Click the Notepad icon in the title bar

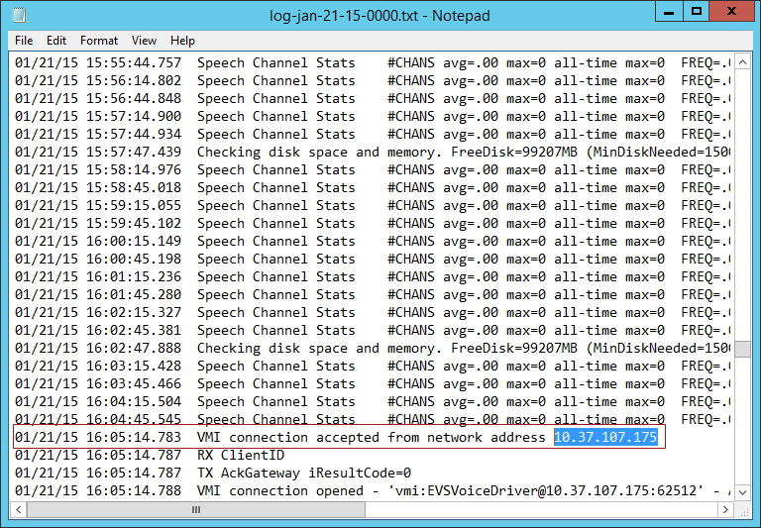(19, 14)
